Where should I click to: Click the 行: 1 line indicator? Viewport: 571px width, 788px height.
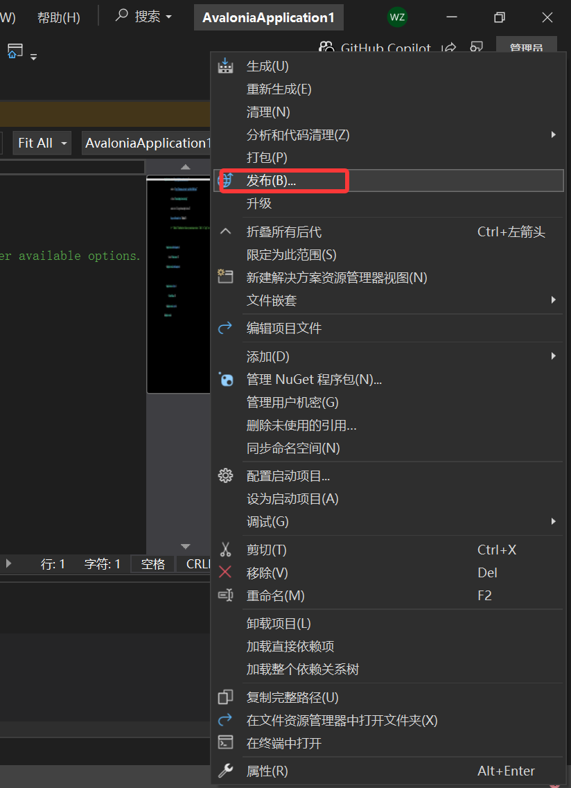coord(53,564)
